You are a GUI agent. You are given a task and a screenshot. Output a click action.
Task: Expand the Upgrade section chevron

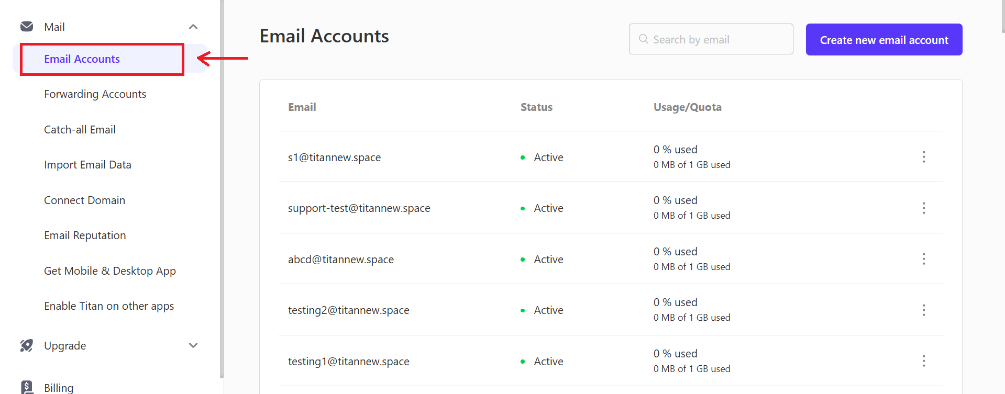click(193, 345)
